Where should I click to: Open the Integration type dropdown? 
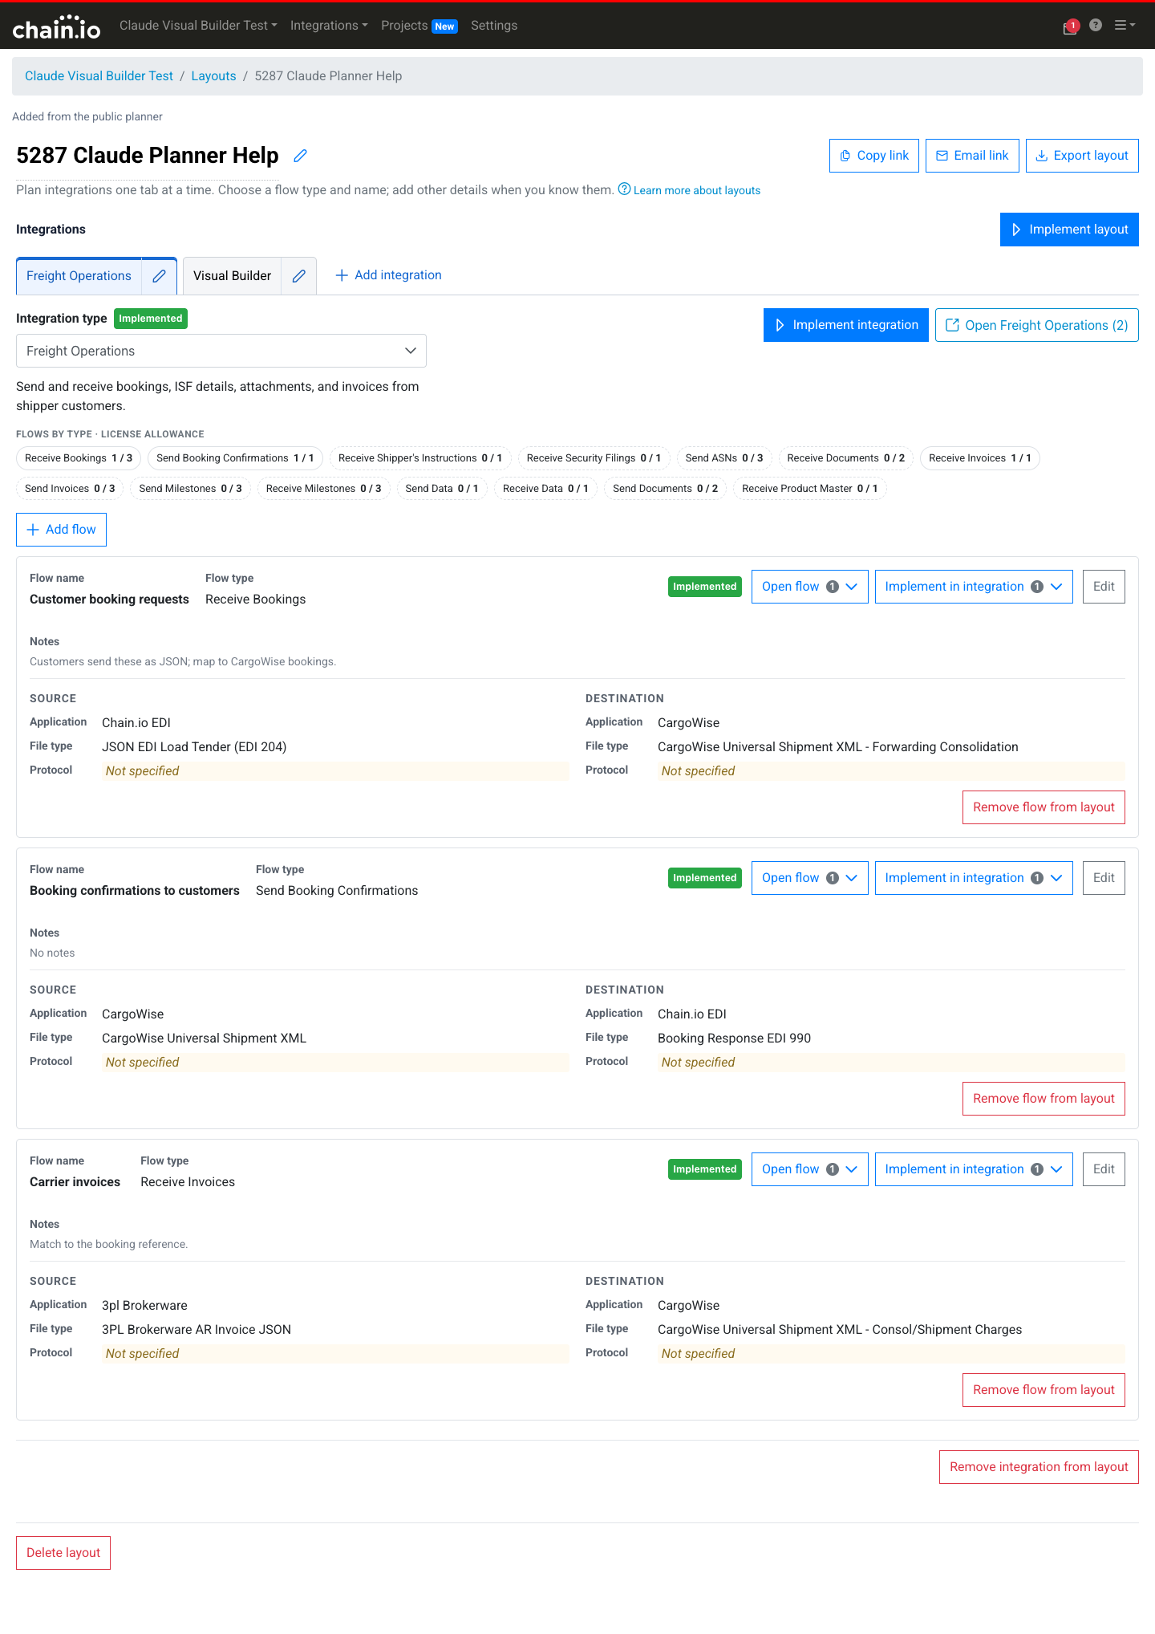[221, 351]
